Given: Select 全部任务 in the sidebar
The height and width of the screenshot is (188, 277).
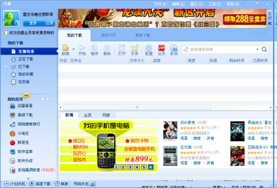Looking at the screenshot, I should 29,51.
